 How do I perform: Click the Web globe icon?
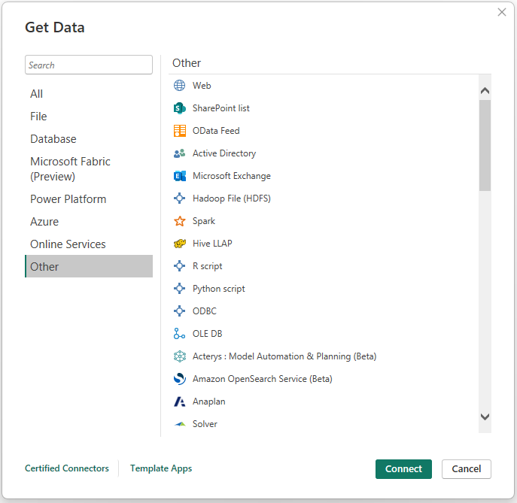click(179, 86)
